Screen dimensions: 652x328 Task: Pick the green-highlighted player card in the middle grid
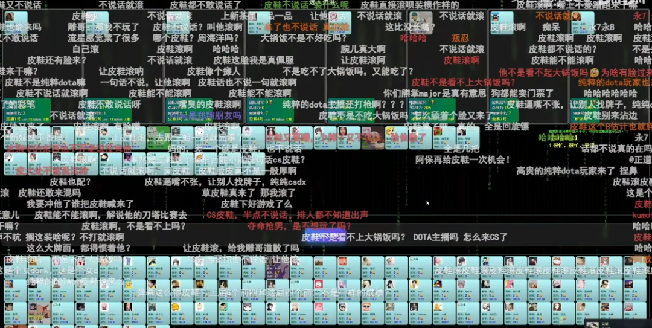click(158, 138)
